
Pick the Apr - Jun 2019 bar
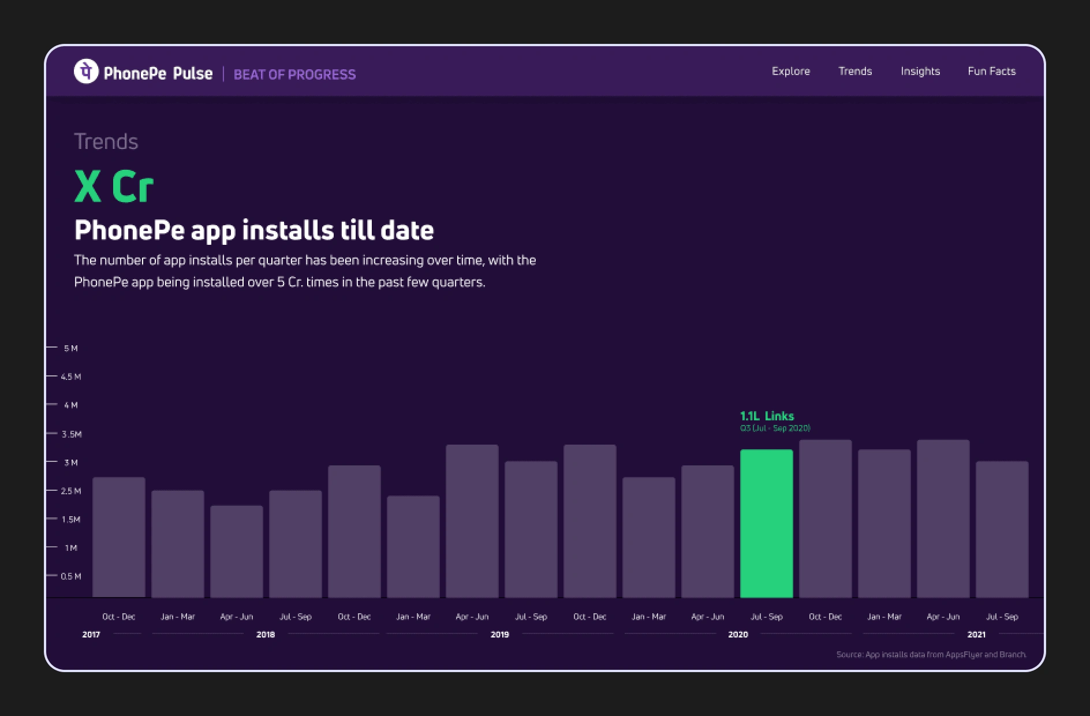pos(472,521)
